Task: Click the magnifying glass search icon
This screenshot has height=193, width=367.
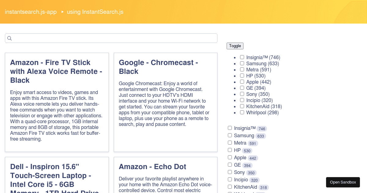Action: pyautogui.click(x=9, y=38)
